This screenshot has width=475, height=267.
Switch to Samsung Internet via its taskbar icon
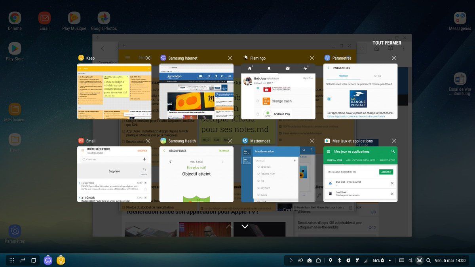(x=48, y=260)
